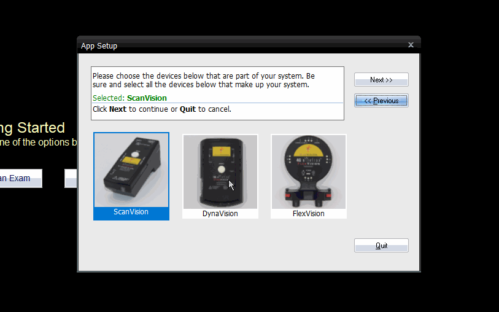Image resolution: width=499 pixels, height=312 pixels.
Task: Go back with << Previous button
Action: coord(381,101)
